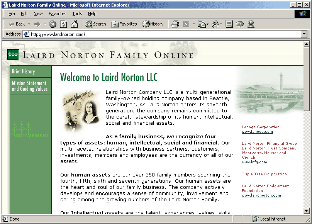This screenshot has width=312, height=224.
Task: Click the Laird Norton Financial Group text
Action: [x=269, y=143]
